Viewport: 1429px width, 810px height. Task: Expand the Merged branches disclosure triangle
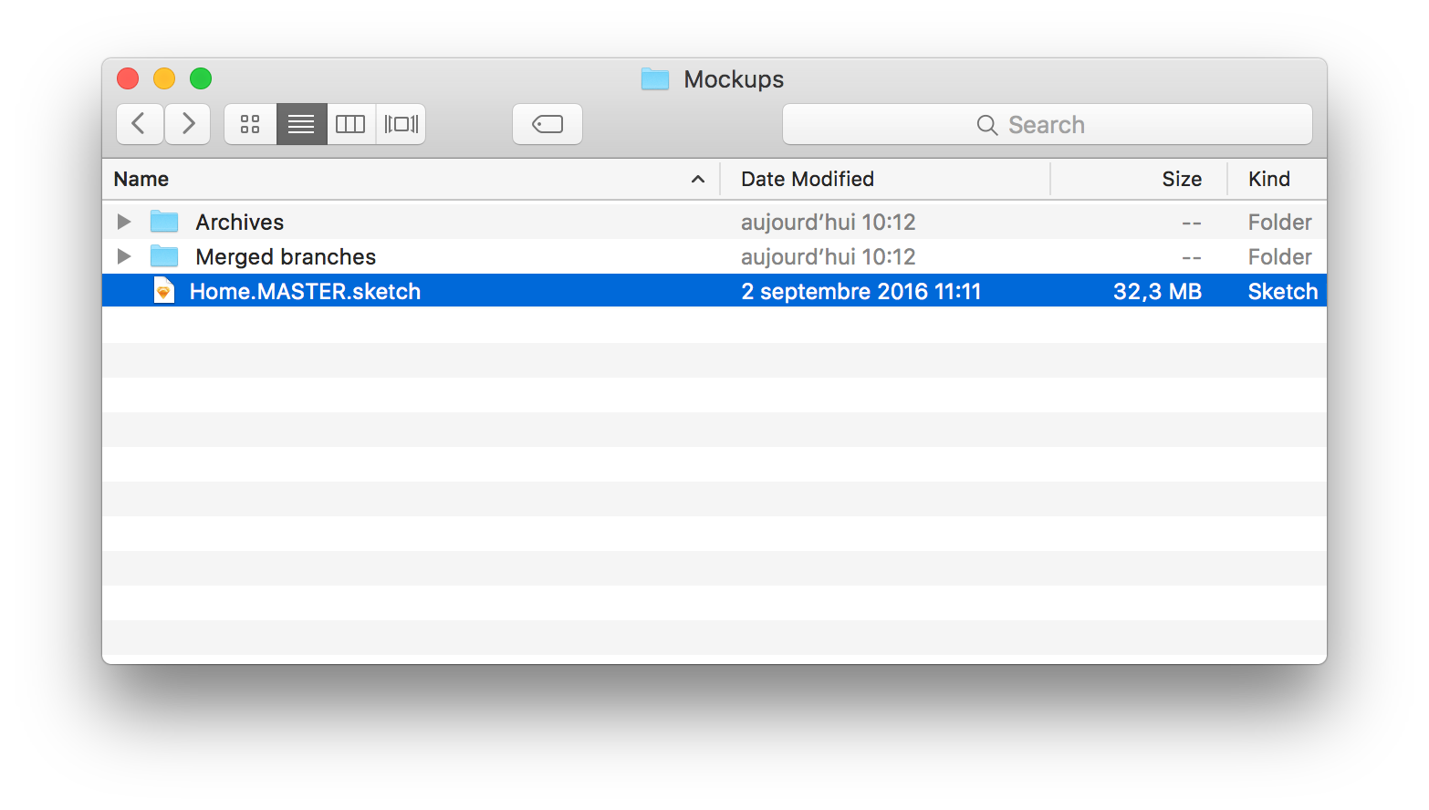(124, 256)
